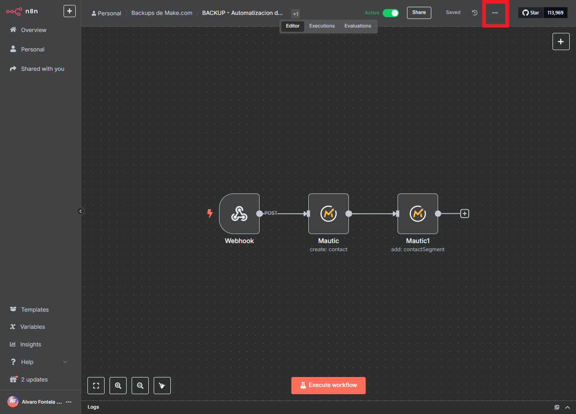Click the 'add: contactSegment' subtitle
576x414 pixels.
[x=418, y=249]
